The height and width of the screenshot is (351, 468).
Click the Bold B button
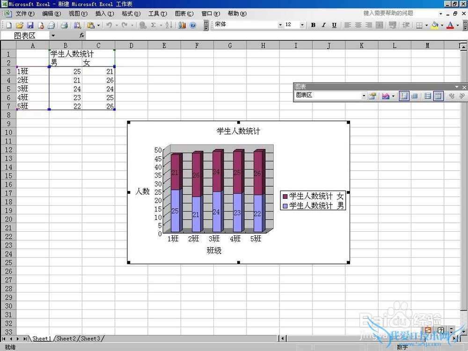click(313, 25)
